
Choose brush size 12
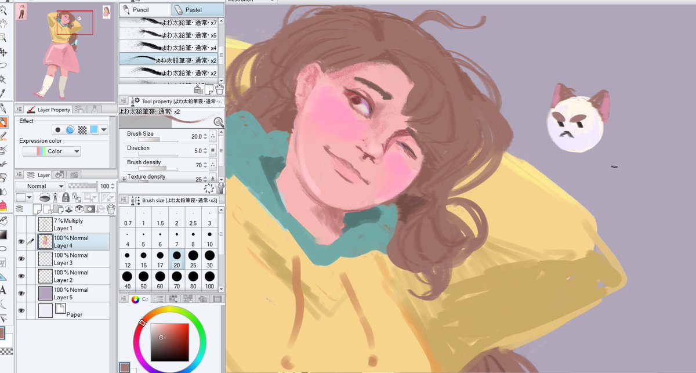point(128,259)
